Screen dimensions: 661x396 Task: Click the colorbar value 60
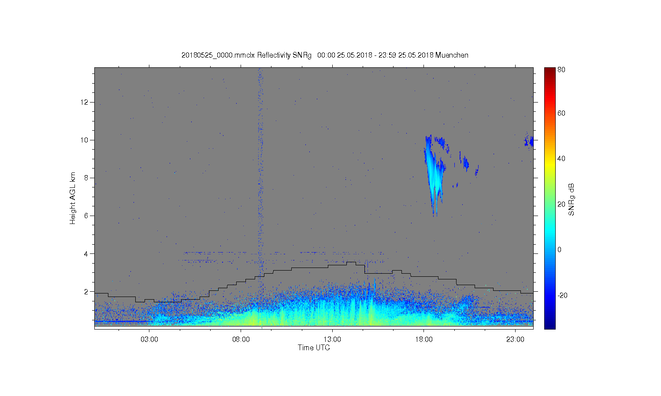pyautogui.click(x=561, y=113)
